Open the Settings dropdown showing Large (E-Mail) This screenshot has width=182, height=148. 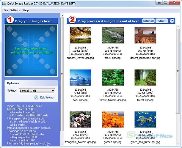coord(37,91)
